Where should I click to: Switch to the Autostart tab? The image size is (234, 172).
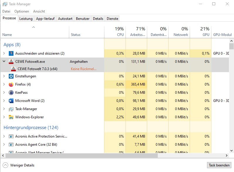(65, 19)
